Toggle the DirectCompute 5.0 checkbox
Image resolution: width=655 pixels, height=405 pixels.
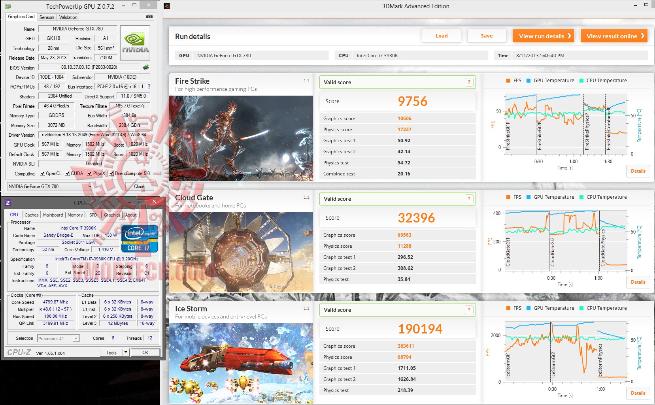tap(111, 173)
